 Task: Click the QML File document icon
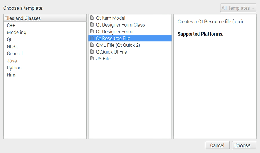[92, 45]
